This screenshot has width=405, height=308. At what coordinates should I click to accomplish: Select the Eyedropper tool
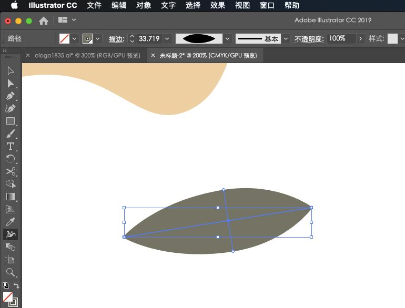click(x=11, y=222)
